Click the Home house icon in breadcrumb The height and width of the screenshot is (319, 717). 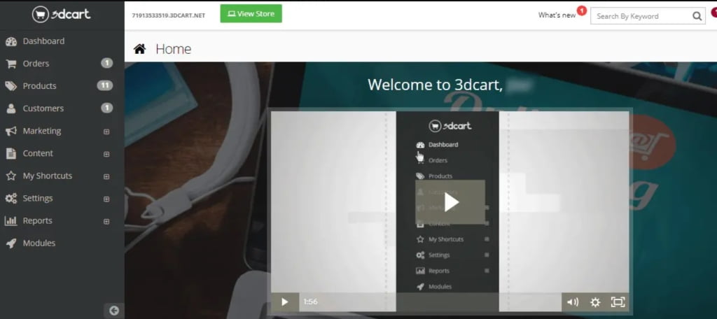(139, 49)
